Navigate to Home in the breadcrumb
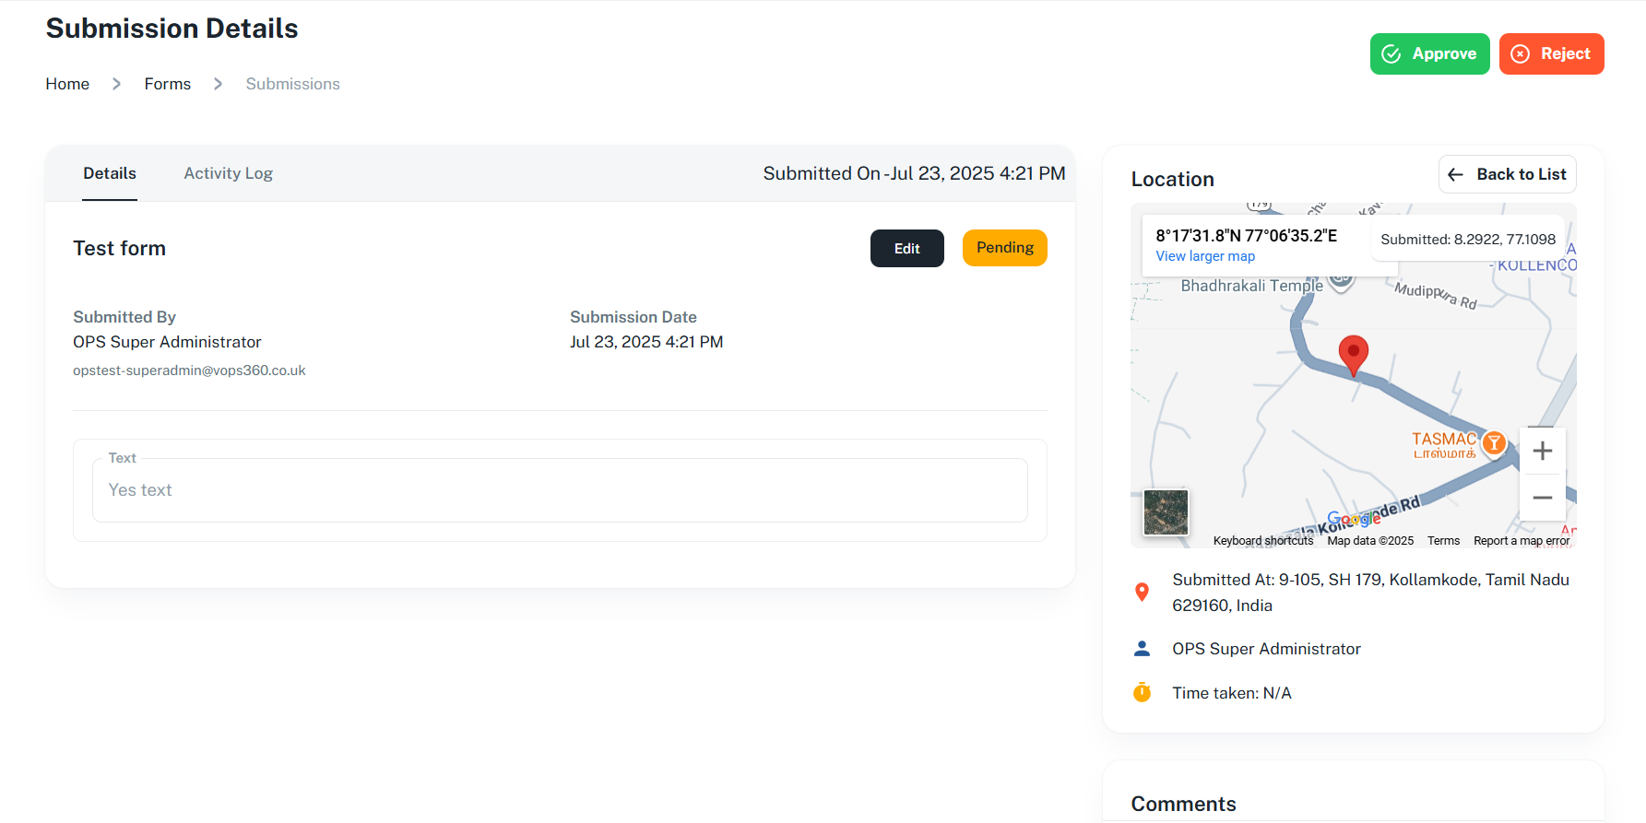 [67, 84]
